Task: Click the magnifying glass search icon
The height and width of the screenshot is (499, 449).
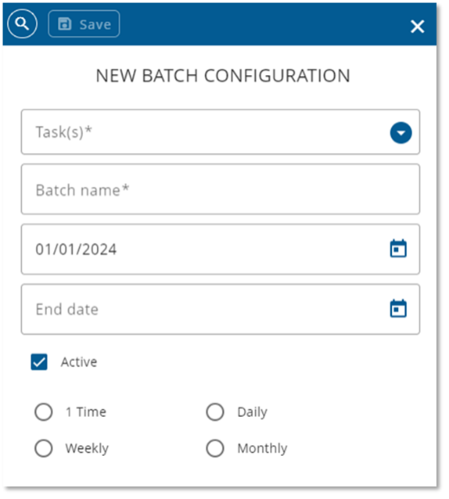Action: 22,24
